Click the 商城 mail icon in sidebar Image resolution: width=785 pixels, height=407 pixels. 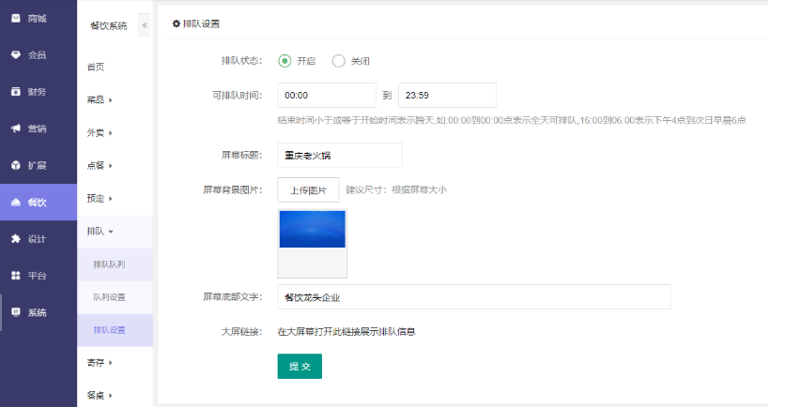(x=16, y=18)
